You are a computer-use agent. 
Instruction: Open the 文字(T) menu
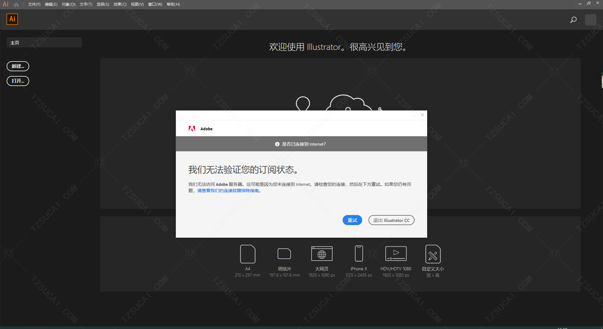coord(86,4)
